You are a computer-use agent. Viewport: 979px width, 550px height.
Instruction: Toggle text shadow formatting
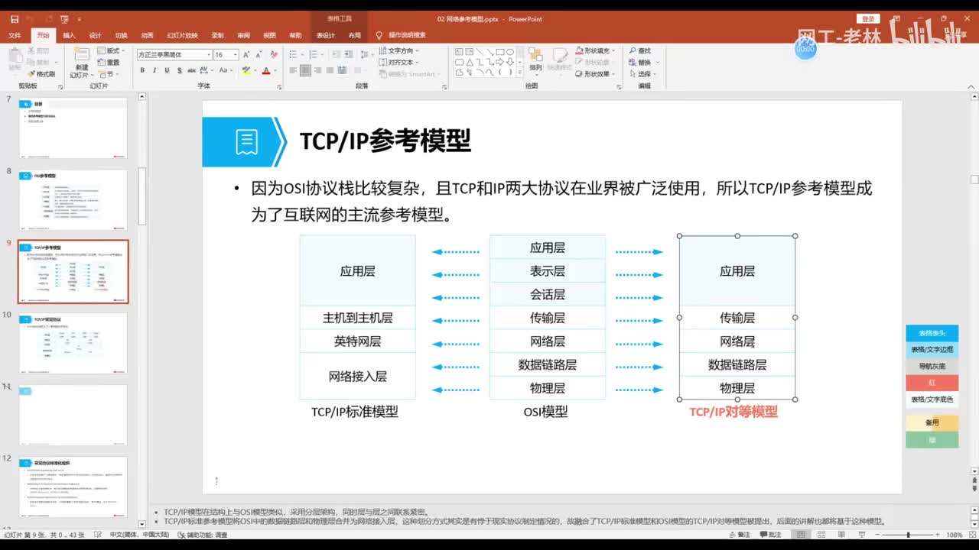click(x=179, y=70)
